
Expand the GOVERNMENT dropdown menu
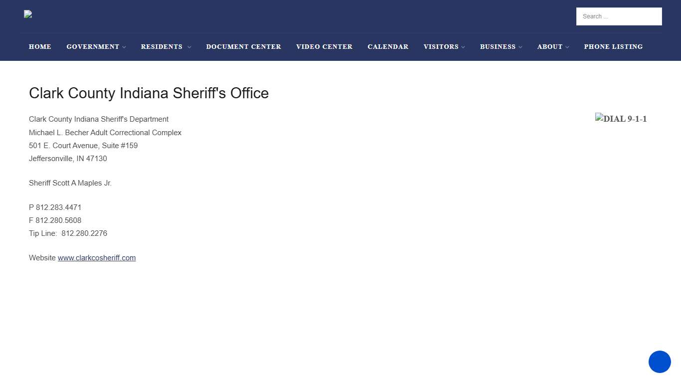pyautogui.click(x=93, y=46)
